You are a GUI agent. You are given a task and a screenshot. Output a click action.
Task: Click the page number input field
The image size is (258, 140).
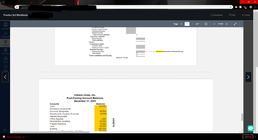coord(187,24)
